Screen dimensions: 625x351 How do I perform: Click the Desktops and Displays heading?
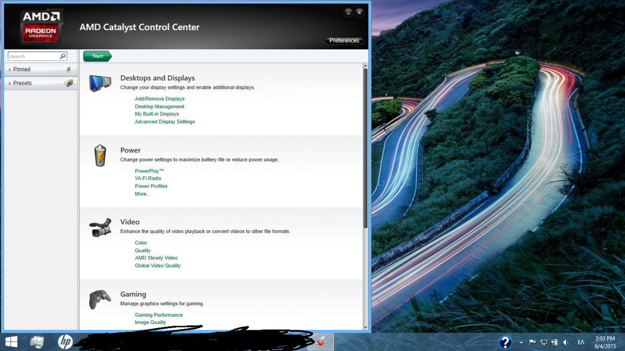coord(157,78)
